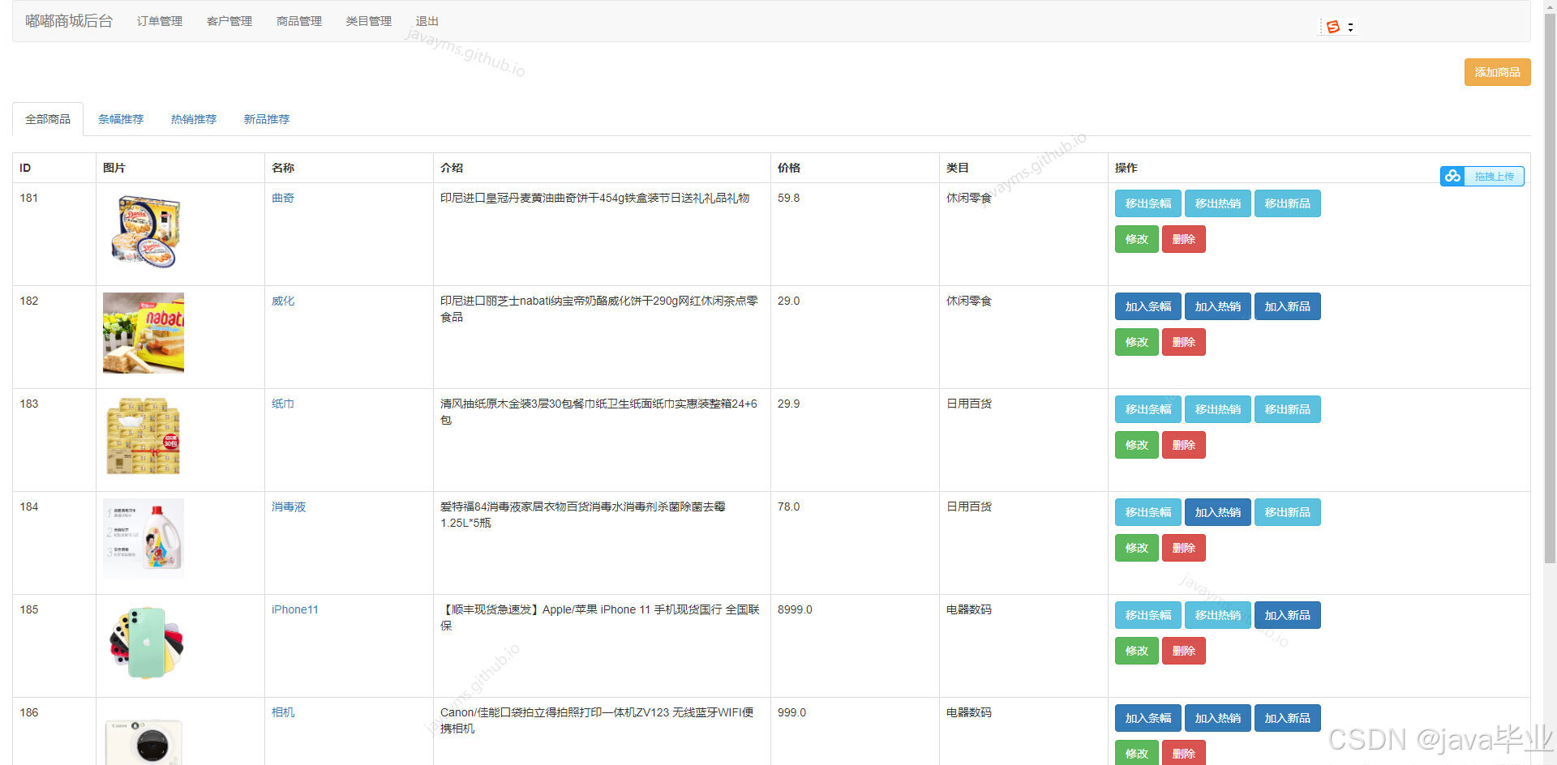Screen dimensions: 1557x765
Task: Open 商品管理 in the top navigation
Action: (x=299, y=21)
